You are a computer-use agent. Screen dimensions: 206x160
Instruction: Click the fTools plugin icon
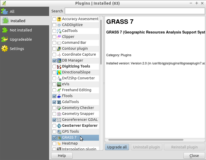[59, 96]
